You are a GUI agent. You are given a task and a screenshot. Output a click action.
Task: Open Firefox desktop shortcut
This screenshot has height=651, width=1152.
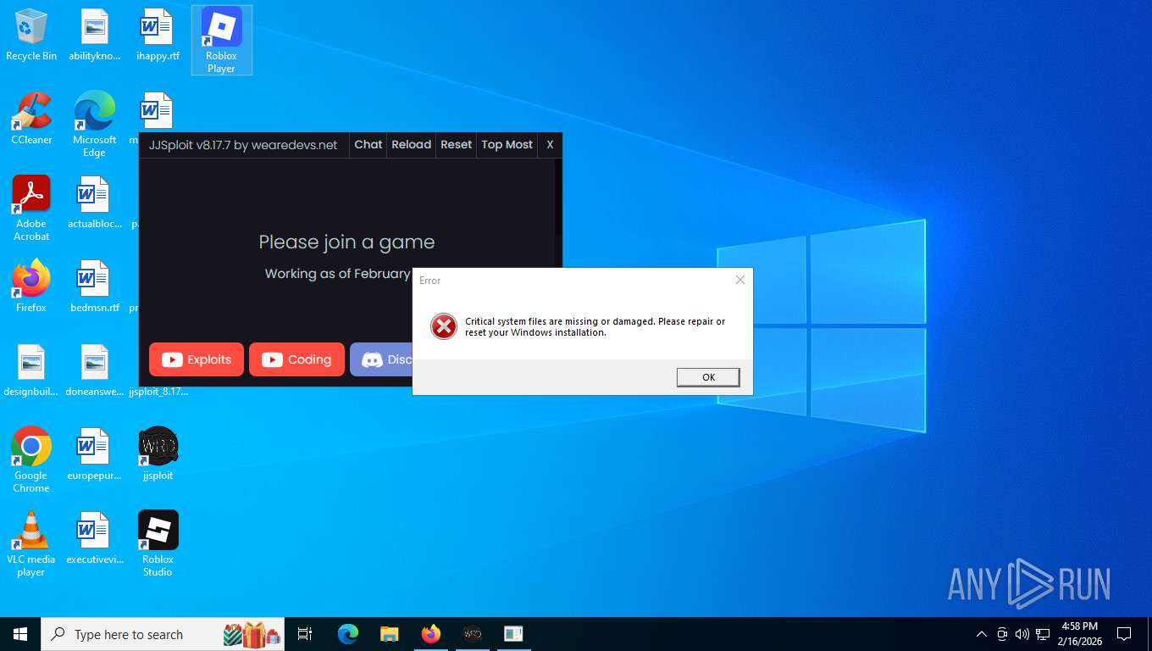(31, 287)
